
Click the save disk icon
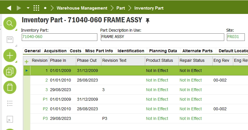pyautogui.click(x=10, y=39)
